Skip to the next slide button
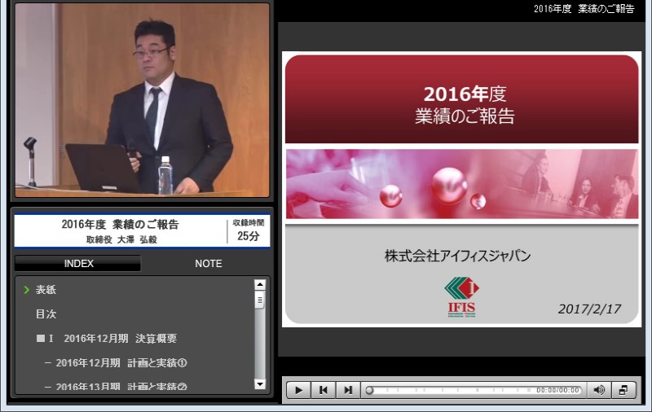 348,390
